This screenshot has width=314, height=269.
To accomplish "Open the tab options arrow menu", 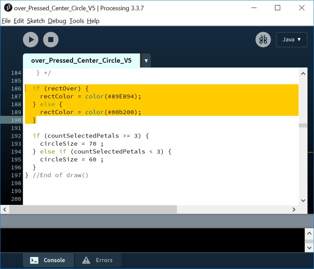I will [146, 61].
